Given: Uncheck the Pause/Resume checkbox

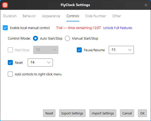Looking at the screenshot, I should point(79,50).
